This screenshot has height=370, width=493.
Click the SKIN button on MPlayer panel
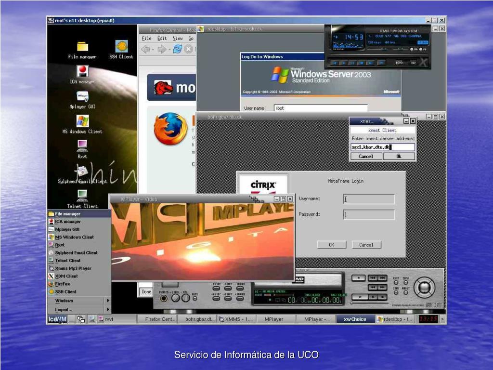point(396,282)
